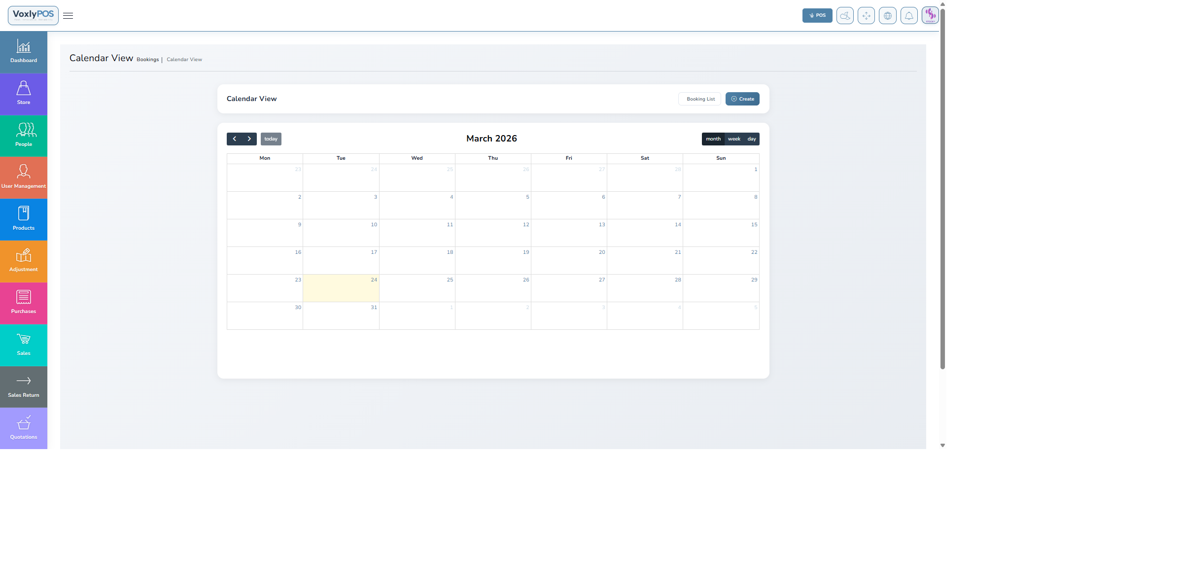This screenshot has width=1183, height=561.
Task: Select day view on the calendar
Action: (x=751, y=139)
